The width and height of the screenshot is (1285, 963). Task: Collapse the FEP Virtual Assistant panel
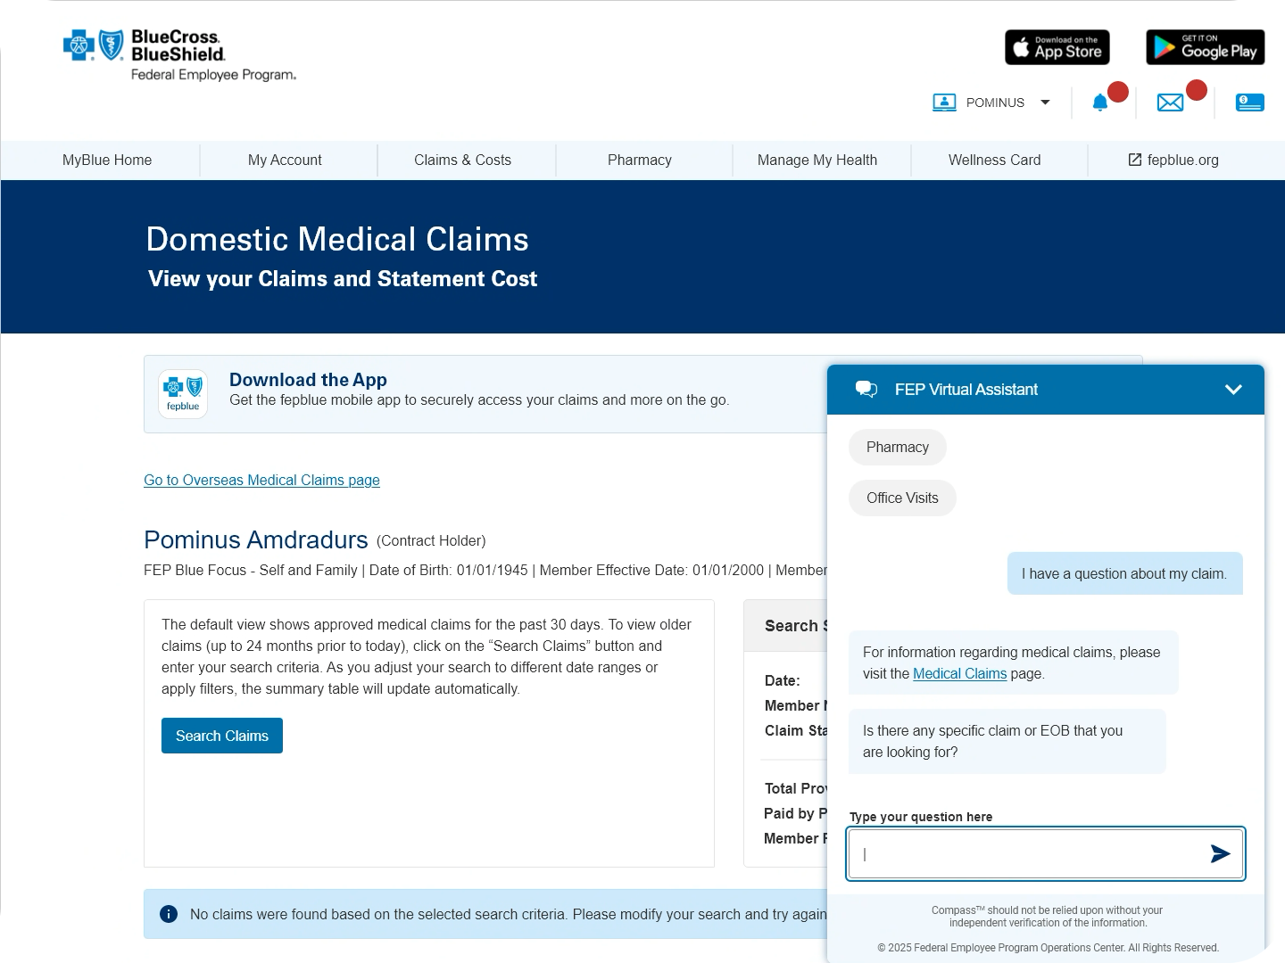click(1233, 390)
